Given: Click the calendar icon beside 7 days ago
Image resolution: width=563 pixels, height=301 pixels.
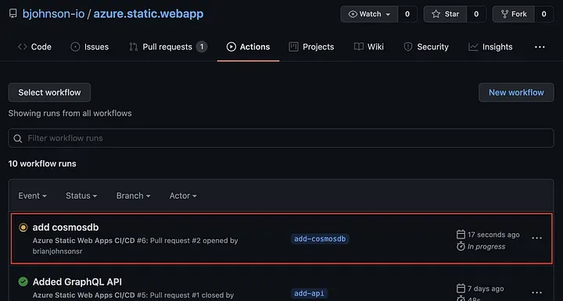Looking at the screenshot, I should point(461,288).
